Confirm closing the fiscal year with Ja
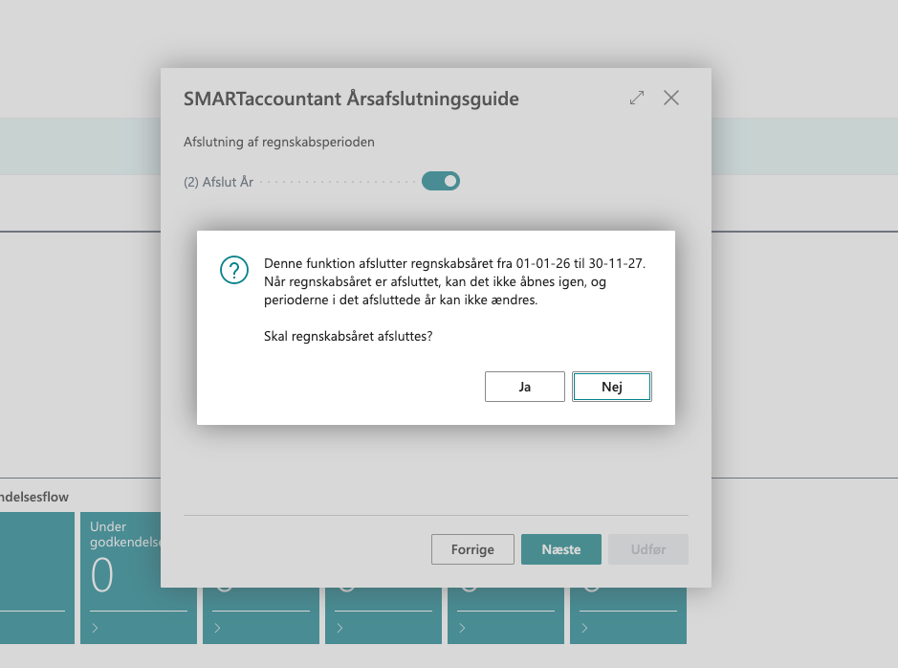 (x=525, y=387)
